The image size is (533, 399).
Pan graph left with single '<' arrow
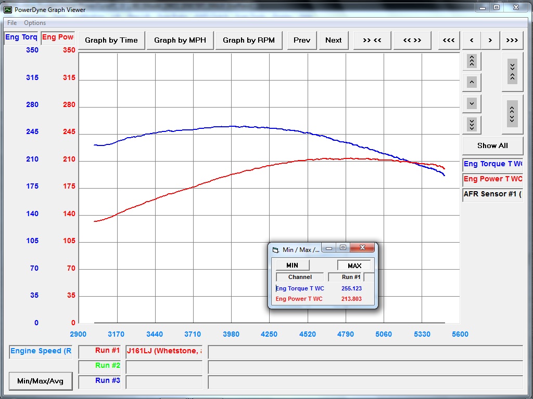[472, 41]
